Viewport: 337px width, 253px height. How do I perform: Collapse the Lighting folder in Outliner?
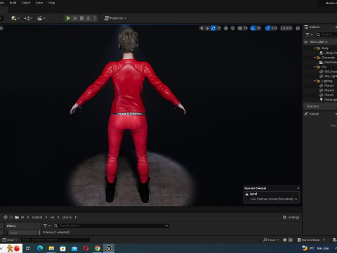click(x=315, y=81)
